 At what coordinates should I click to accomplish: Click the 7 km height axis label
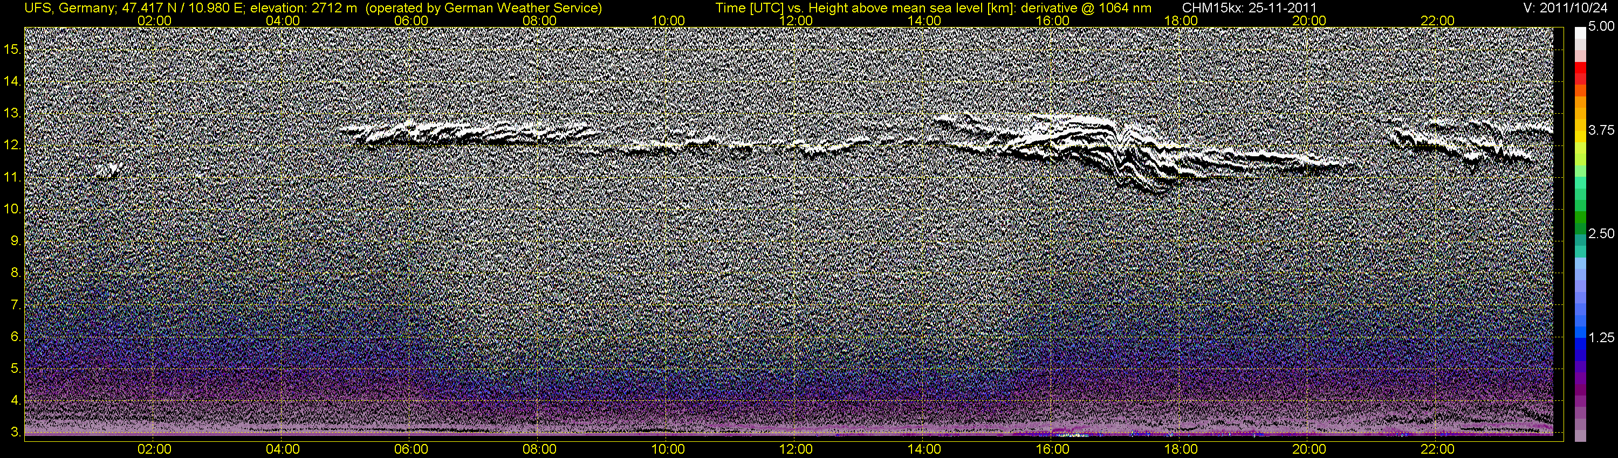(x=15, y=305)
